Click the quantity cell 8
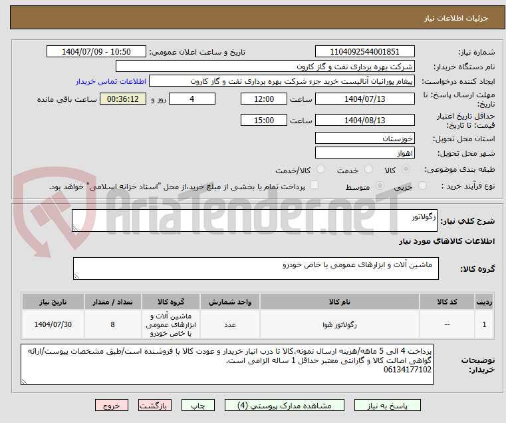The width and height of the screenshot is (506, 423). (112, 324)
